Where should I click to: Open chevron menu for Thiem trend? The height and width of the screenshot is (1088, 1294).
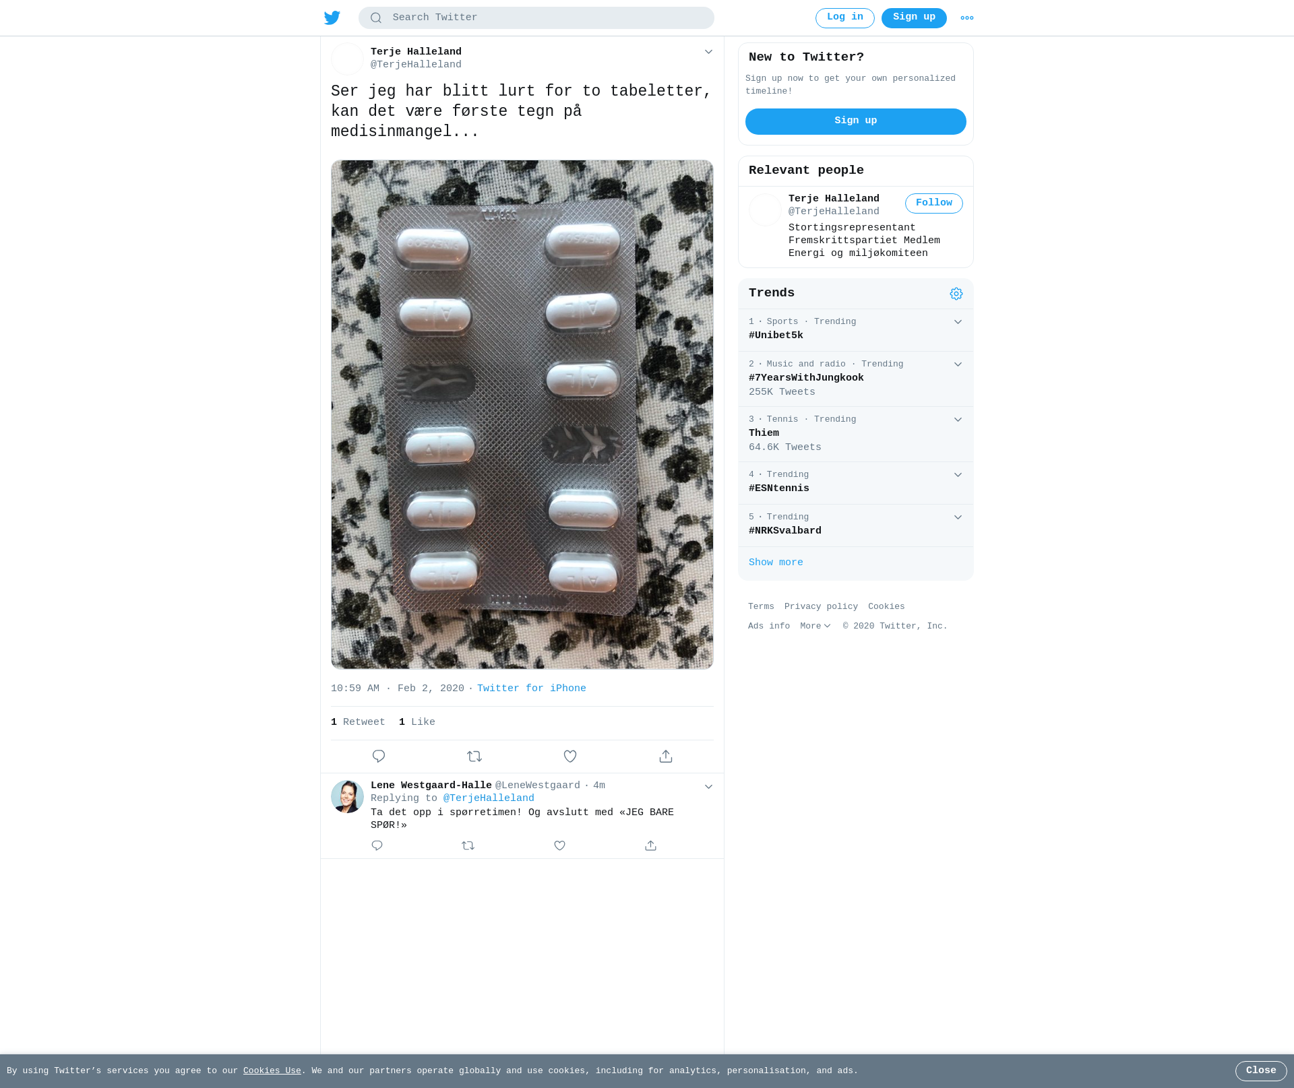[958, 420]
